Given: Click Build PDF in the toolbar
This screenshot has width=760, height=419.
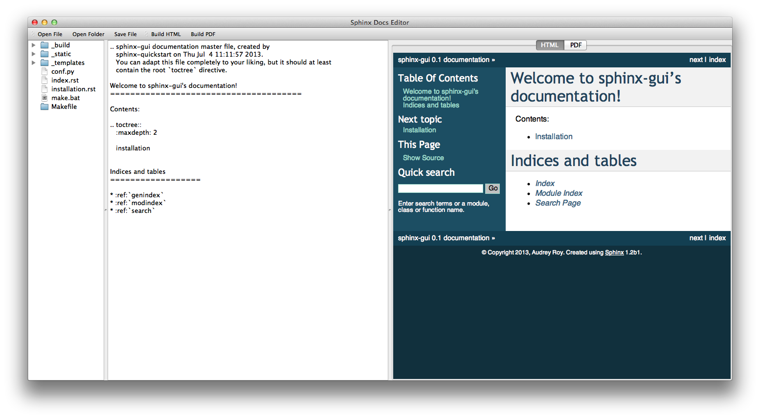Looking at the screenshot, I should 203,34.
